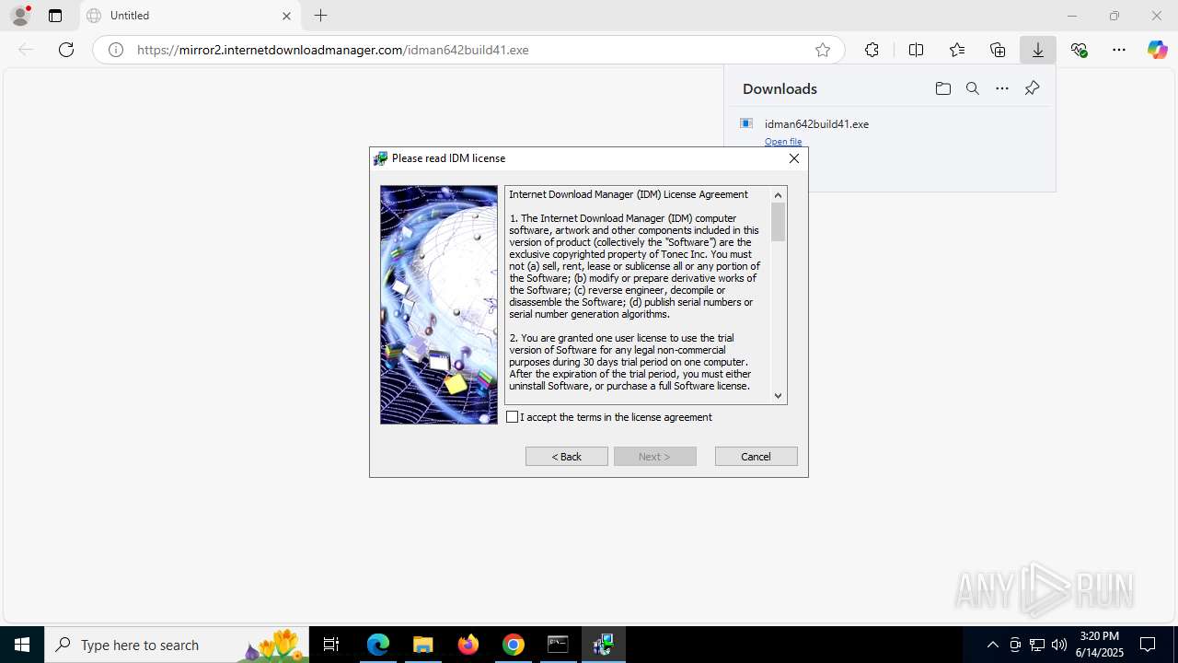This screenshot has height=663, width=1178.
Task: Open volume control in system tray
Action: (x=1059, y=645)
